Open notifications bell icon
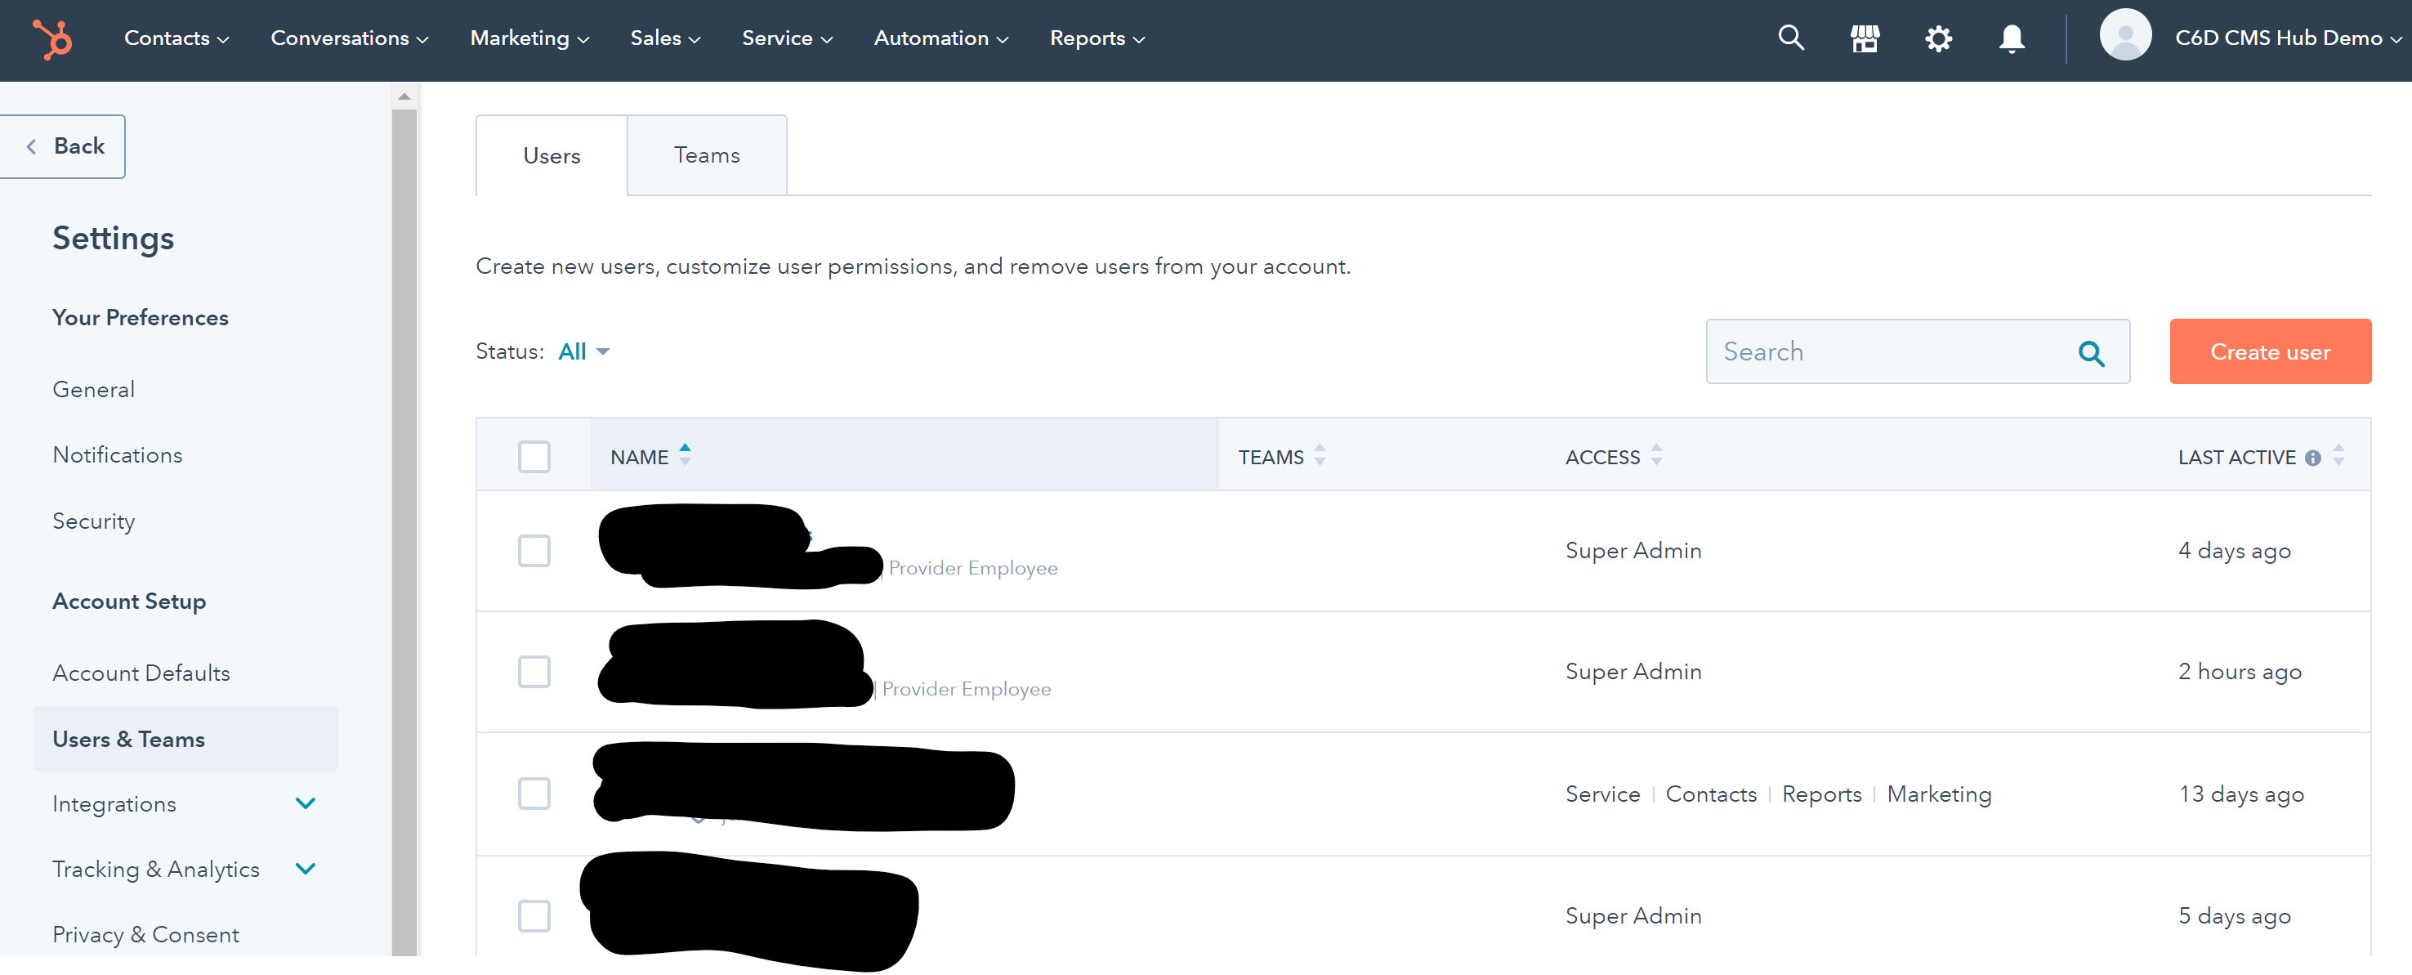The width and height of the screenshot is (2412, 975). (2012, 39)
